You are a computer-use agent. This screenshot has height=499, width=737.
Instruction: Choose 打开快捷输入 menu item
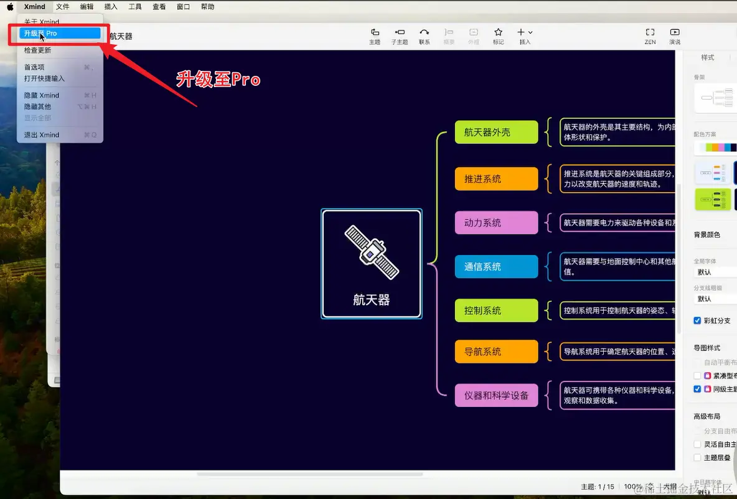pos(60,78)
